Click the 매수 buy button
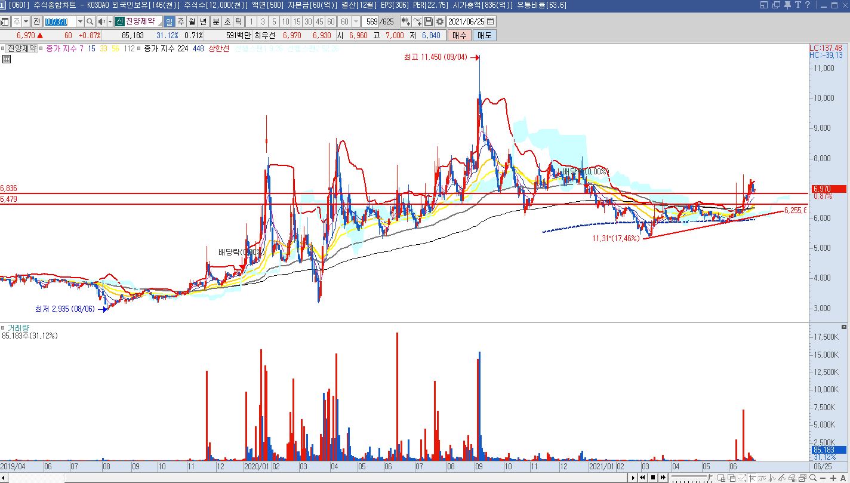850x483 pixels. (x=460, y=35)
